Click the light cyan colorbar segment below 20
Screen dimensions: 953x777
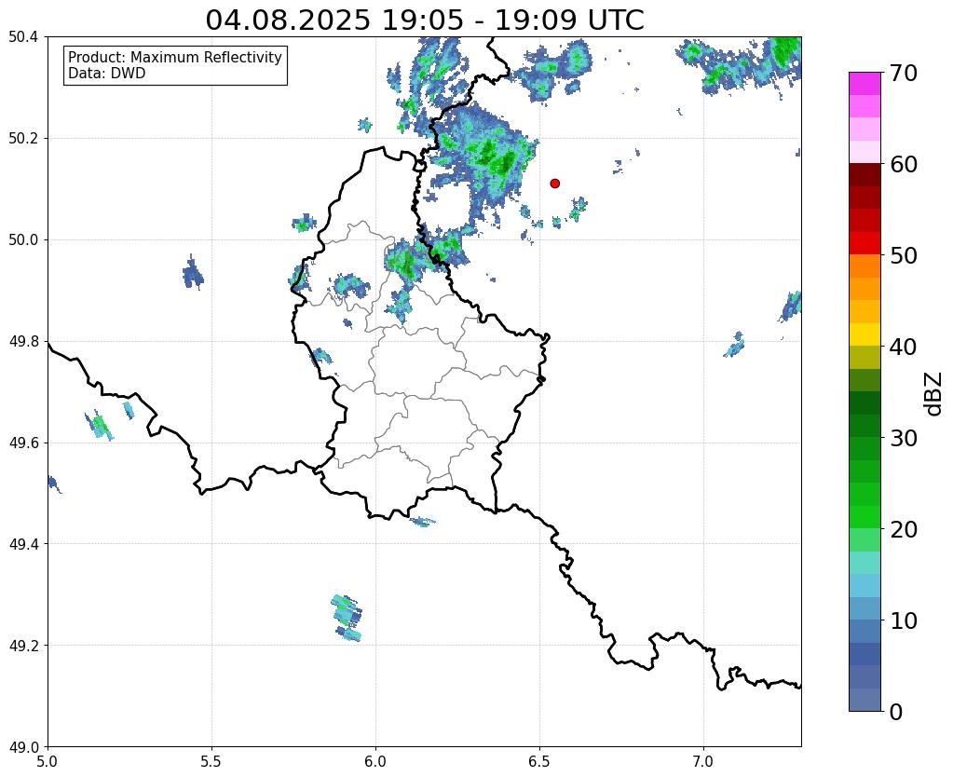pyautogui.click(x=865, y=563)
